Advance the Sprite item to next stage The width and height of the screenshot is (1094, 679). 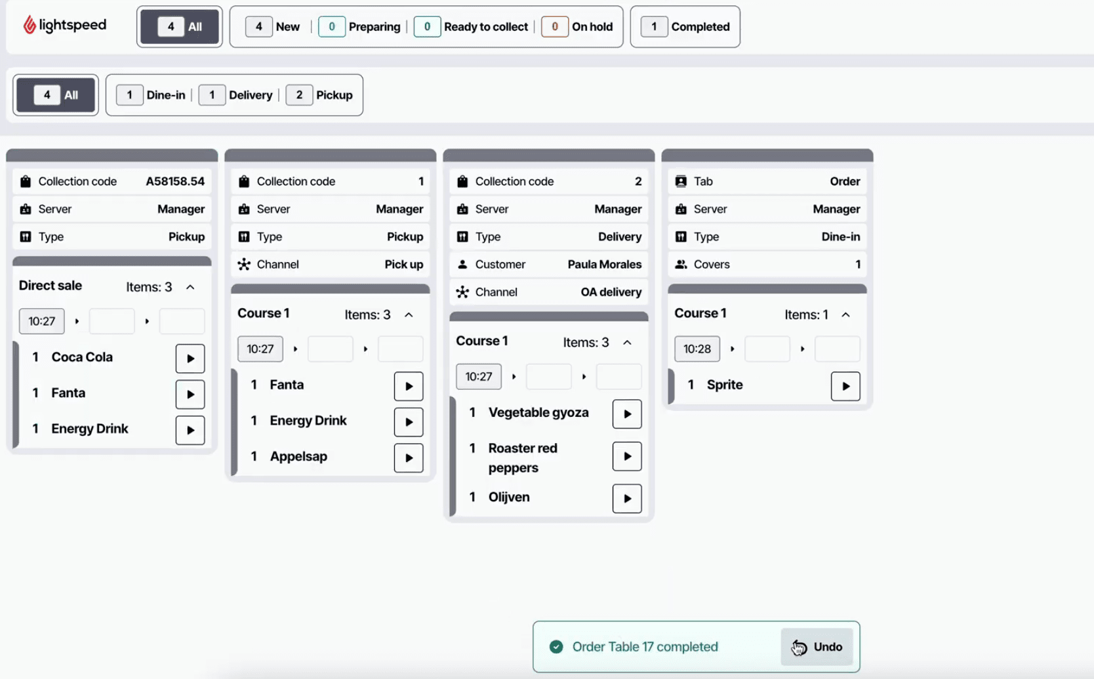[x=845, y=386]
